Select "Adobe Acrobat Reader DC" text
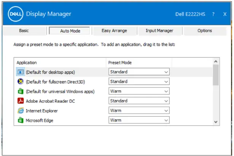Image resolution: width=234 pixels, height=156 pixels. (x=50, y=101)
